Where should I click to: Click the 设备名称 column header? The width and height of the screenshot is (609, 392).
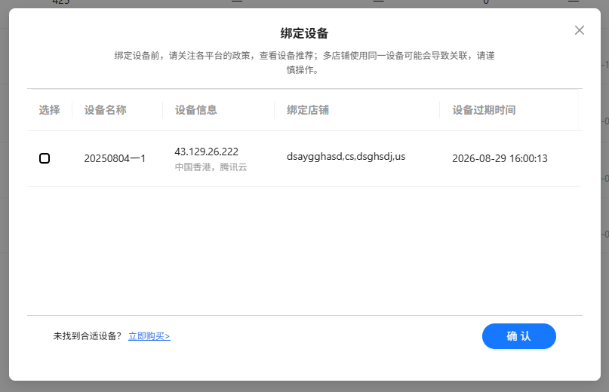pos(105,110)
